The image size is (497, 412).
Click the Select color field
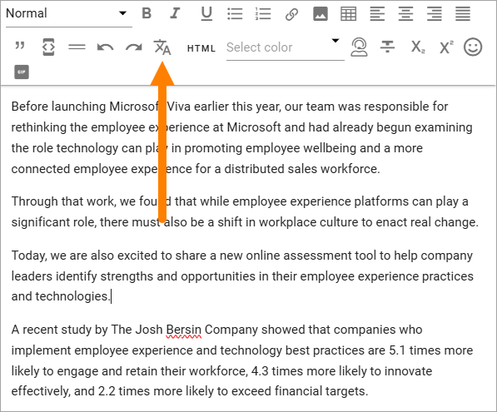(286, 47)
